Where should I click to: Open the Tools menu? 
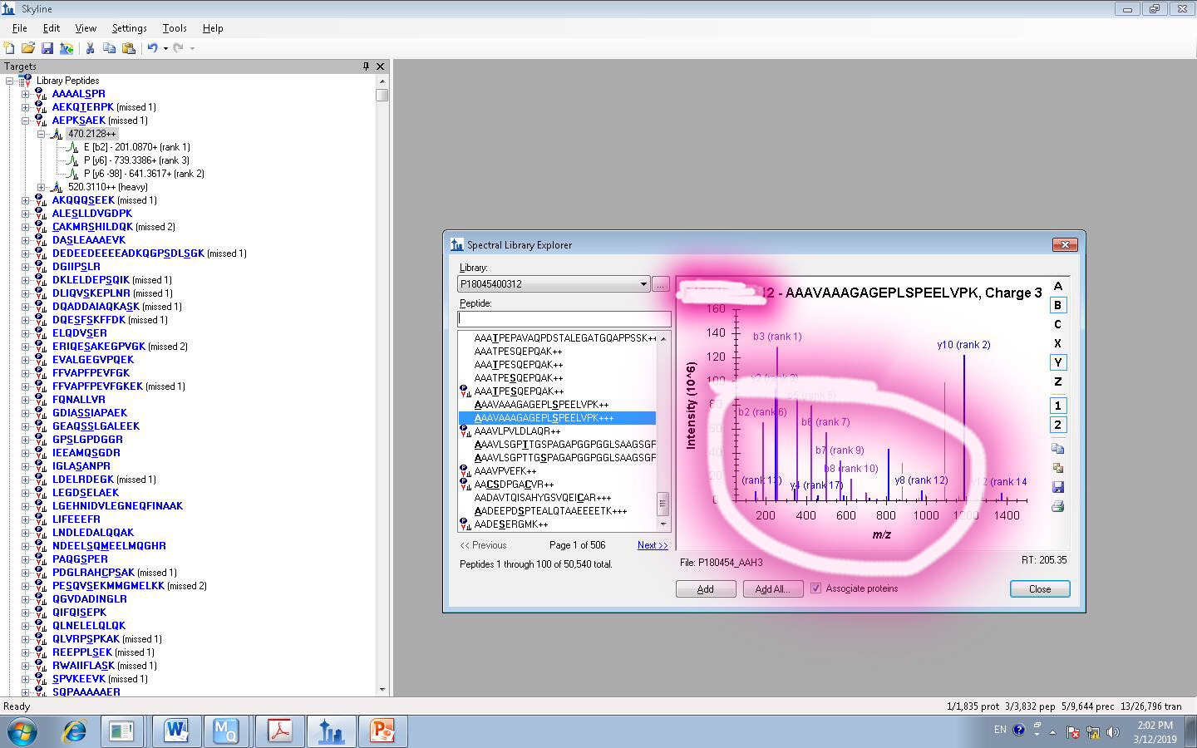tap(175, 28)
